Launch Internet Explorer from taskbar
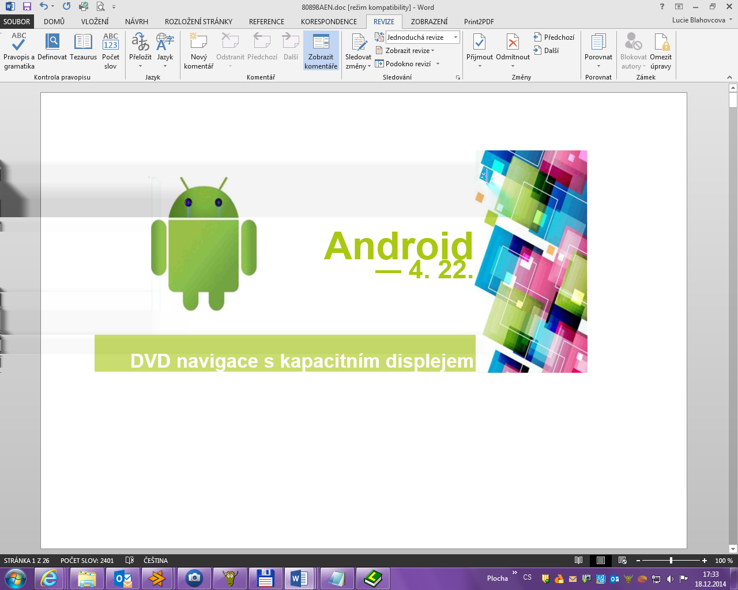This screenshot has width=738, height=590. click(x=50, y=578)
